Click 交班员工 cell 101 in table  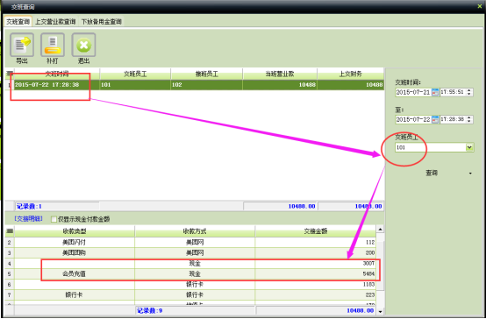(135, 85)
